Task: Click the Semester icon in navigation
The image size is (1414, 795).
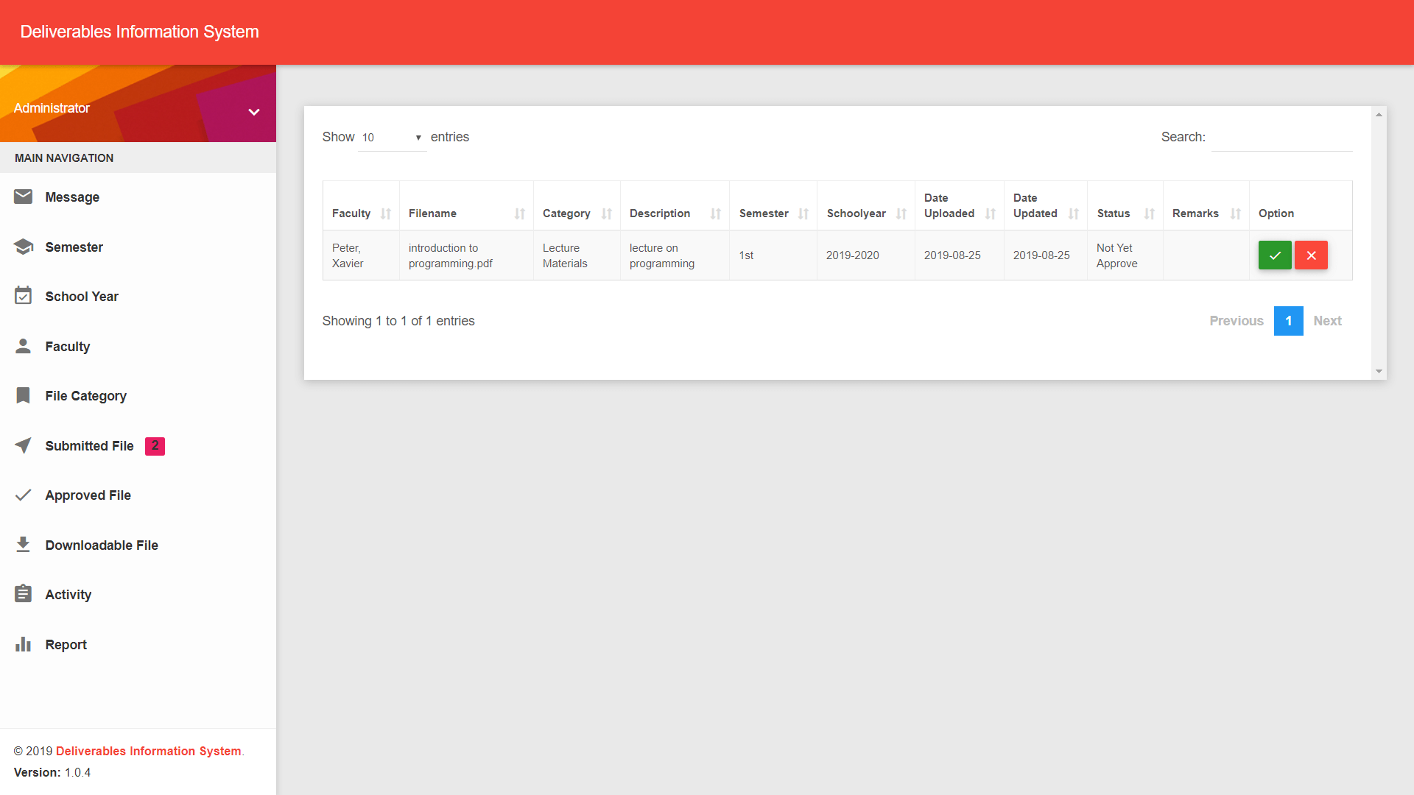Action: point(24,247)
